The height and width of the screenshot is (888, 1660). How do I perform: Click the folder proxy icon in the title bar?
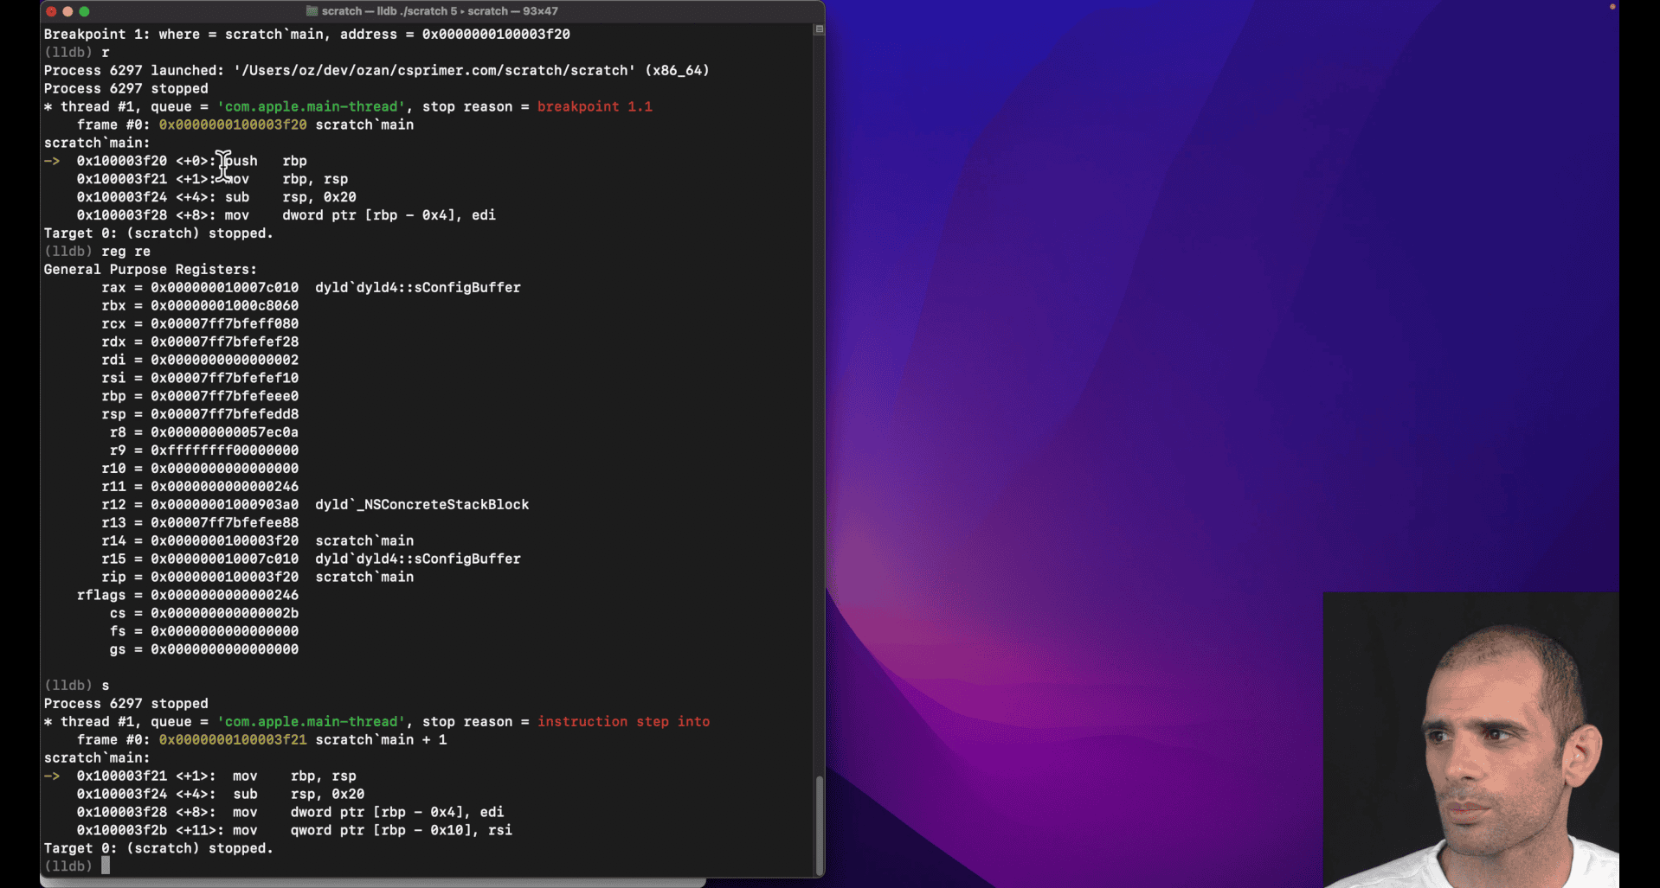point(312,11)
